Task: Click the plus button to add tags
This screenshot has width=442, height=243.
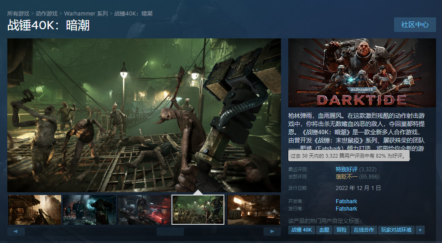Action: (420, 230)
